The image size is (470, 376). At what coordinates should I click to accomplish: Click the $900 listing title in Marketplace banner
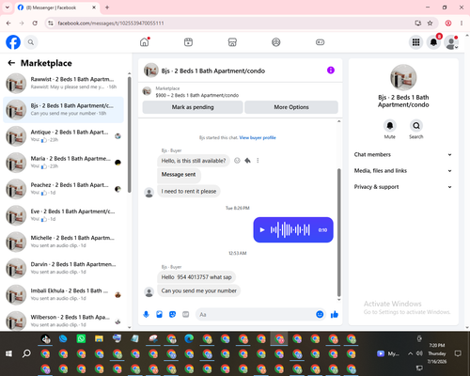[197, 95]
